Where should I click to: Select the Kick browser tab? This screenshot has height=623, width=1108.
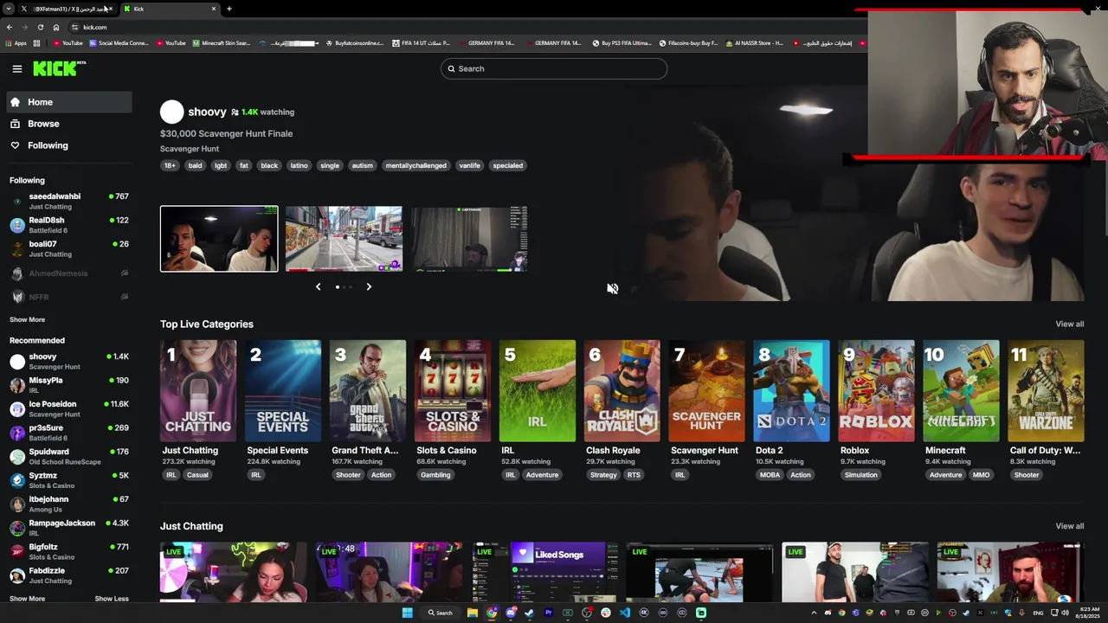click(170, 9)
